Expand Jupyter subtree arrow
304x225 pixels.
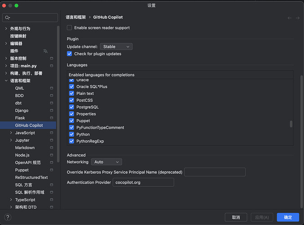point(11,140)
